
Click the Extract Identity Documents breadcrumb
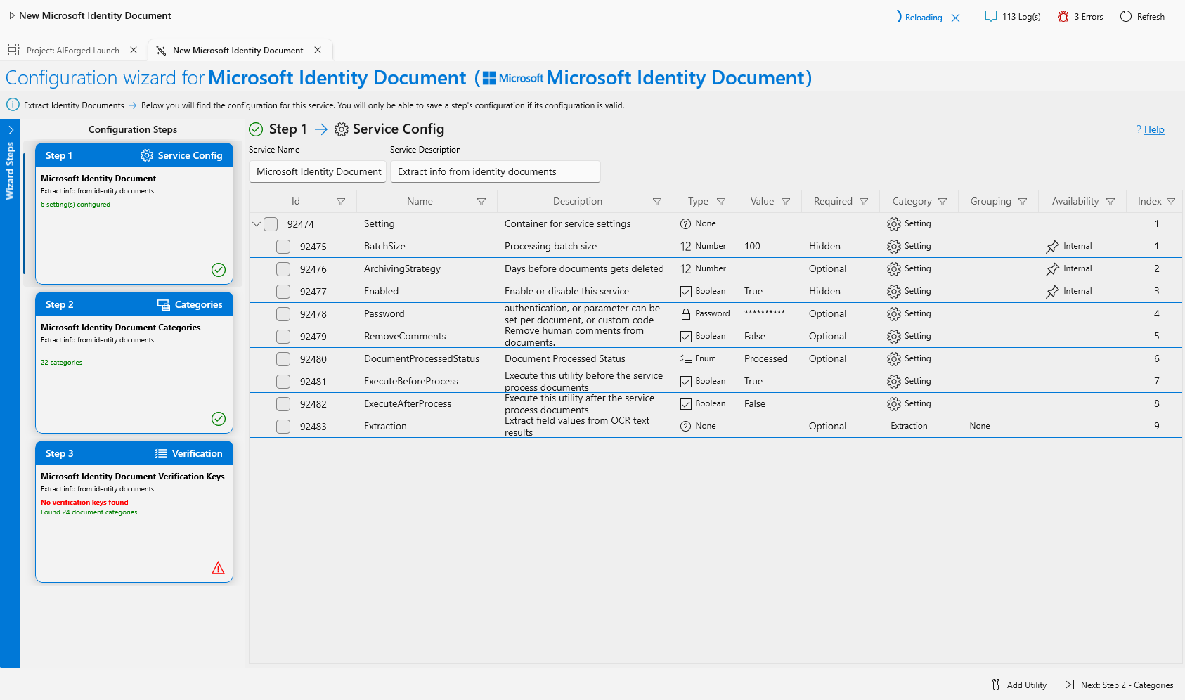tap(74, 105)
